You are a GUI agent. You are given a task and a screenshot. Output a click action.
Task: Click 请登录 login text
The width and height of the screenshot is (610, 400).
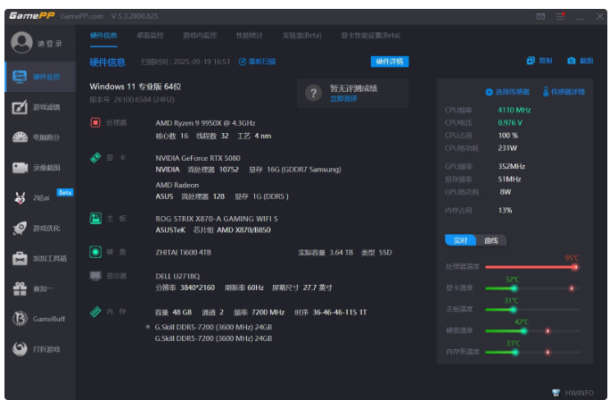pyautogui.click(x=50, y=44)
